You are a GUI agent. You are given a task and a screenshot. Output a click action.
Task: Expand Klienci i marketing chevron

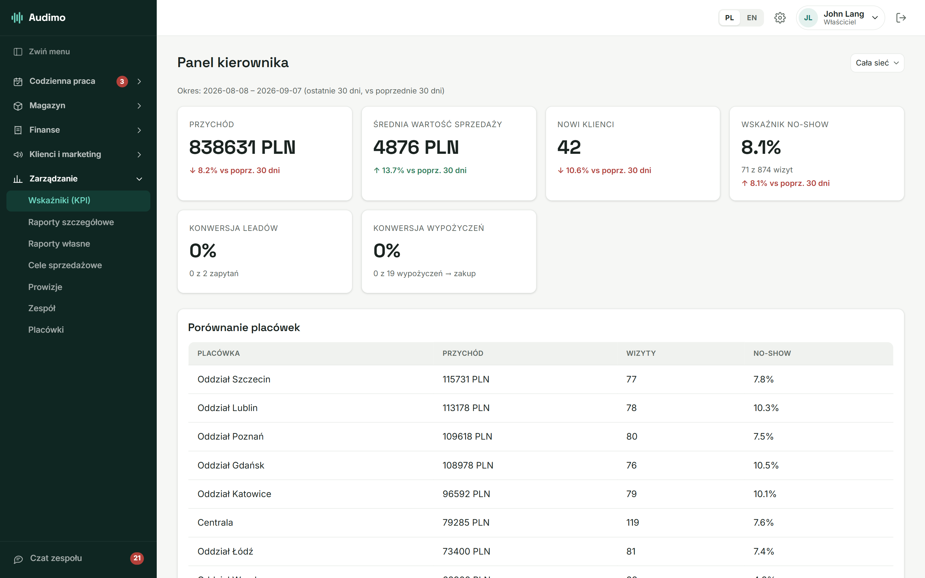(x=139, y=154)
